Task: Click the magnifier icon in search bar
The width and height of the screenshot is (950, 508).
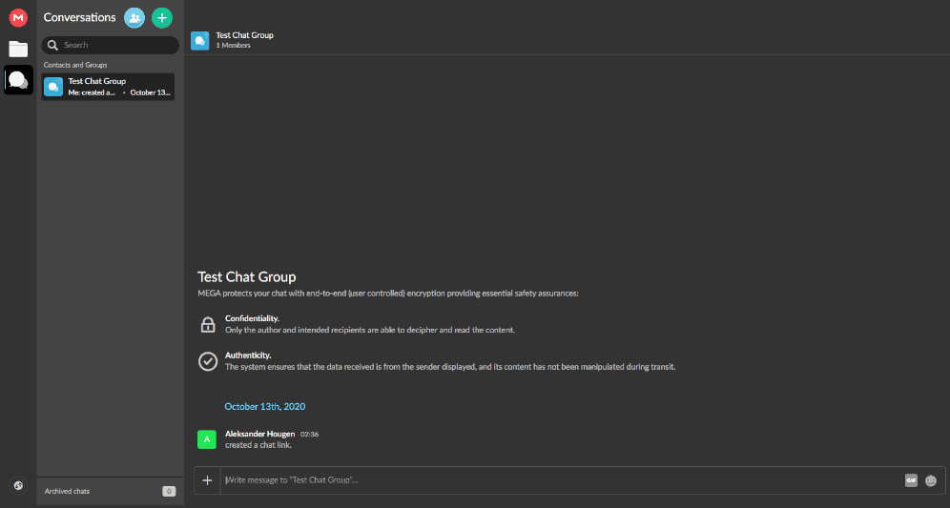Action: [53, 45]
